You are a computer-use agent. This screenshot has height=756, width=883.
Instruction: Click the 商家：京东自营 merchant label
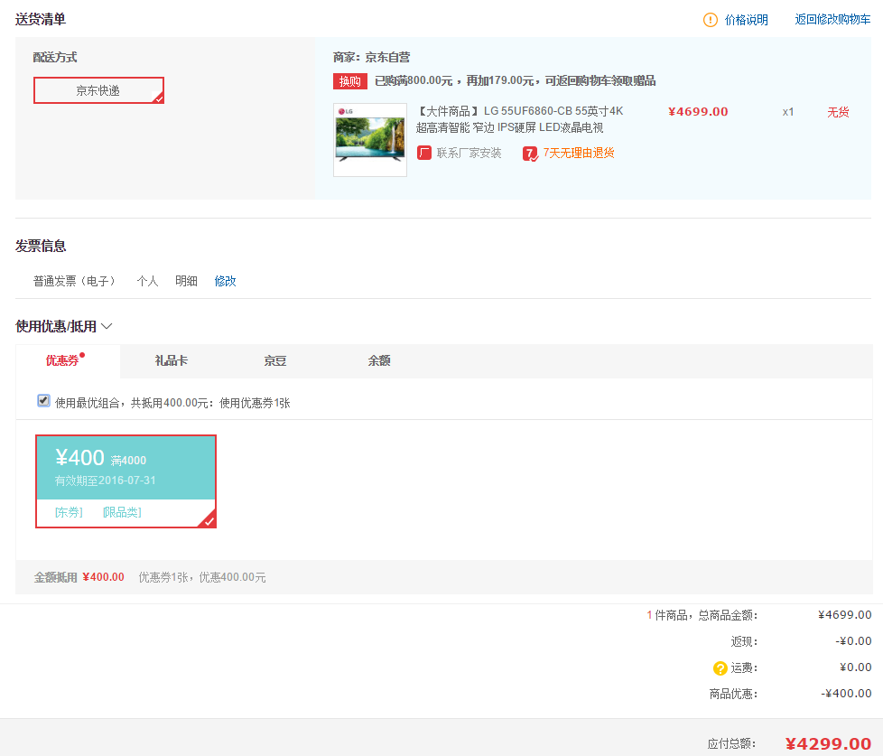click(x=372, y=57)
